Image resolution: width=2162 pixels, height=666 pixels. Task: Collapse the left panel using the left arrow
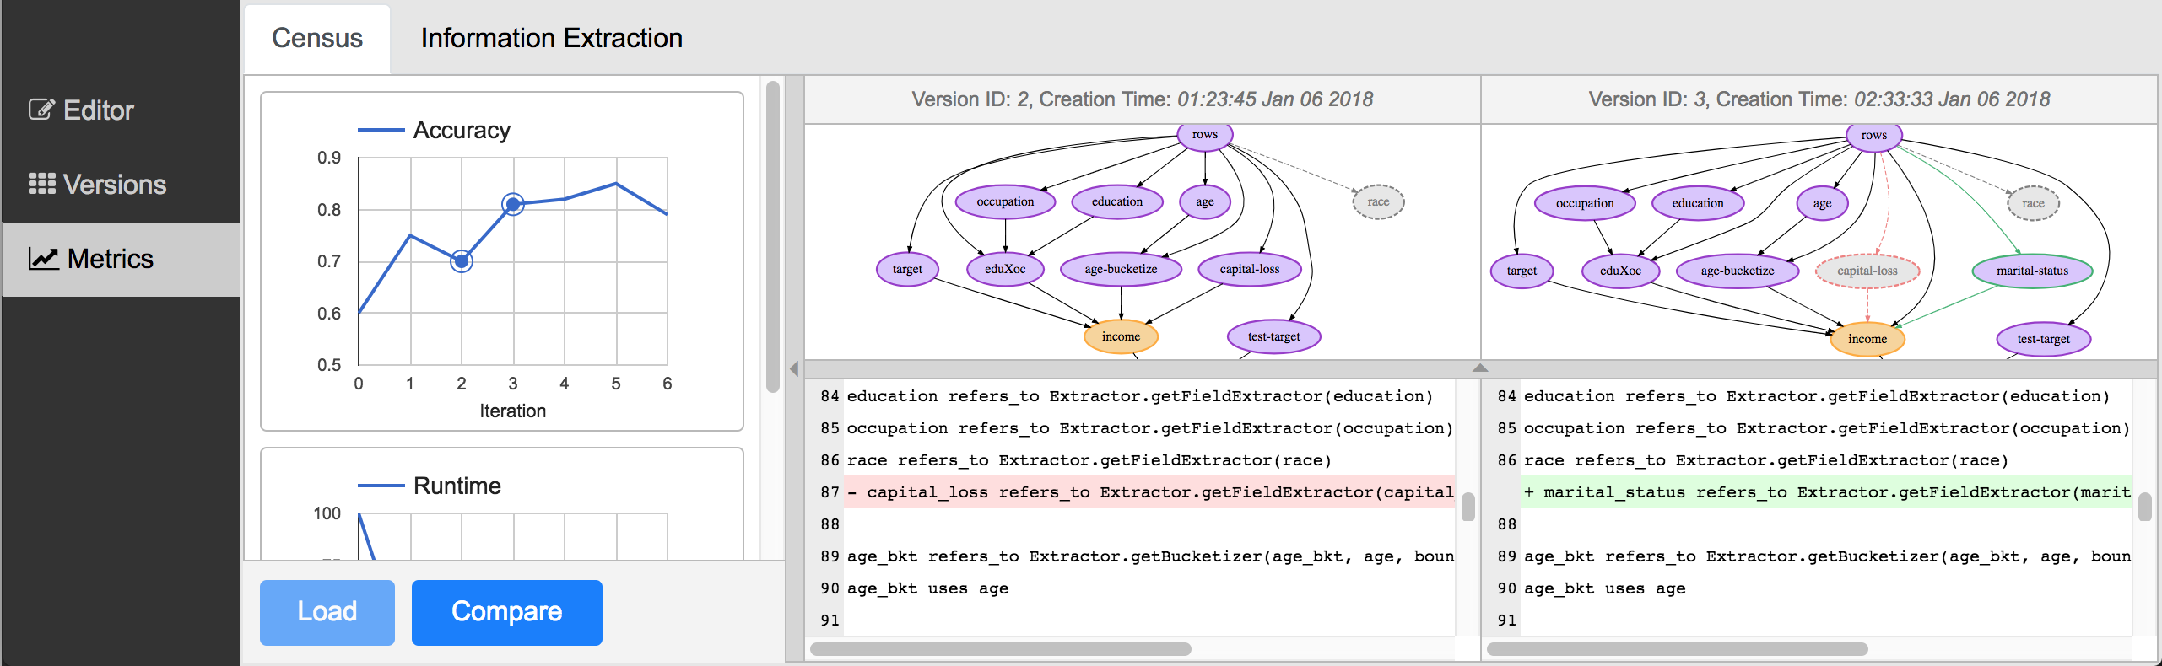[794, 369]
